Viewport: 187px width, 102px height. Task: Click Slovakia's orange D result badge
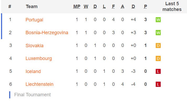pyautogui.click(x=158, y=46)
